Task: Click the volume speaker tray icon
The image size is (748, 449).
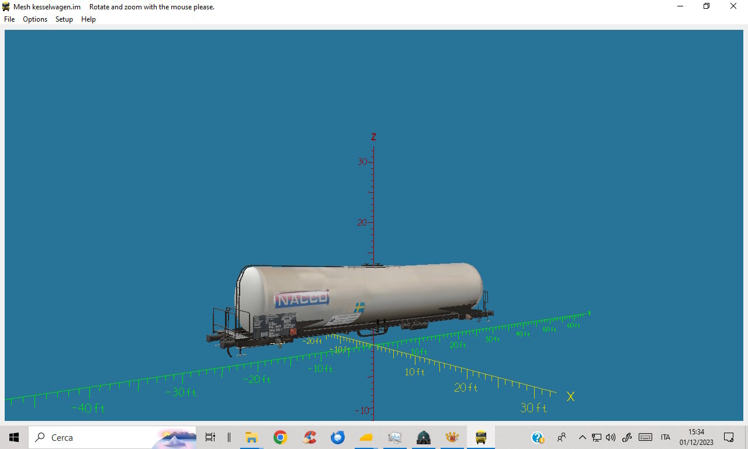Action: [611, 437]
